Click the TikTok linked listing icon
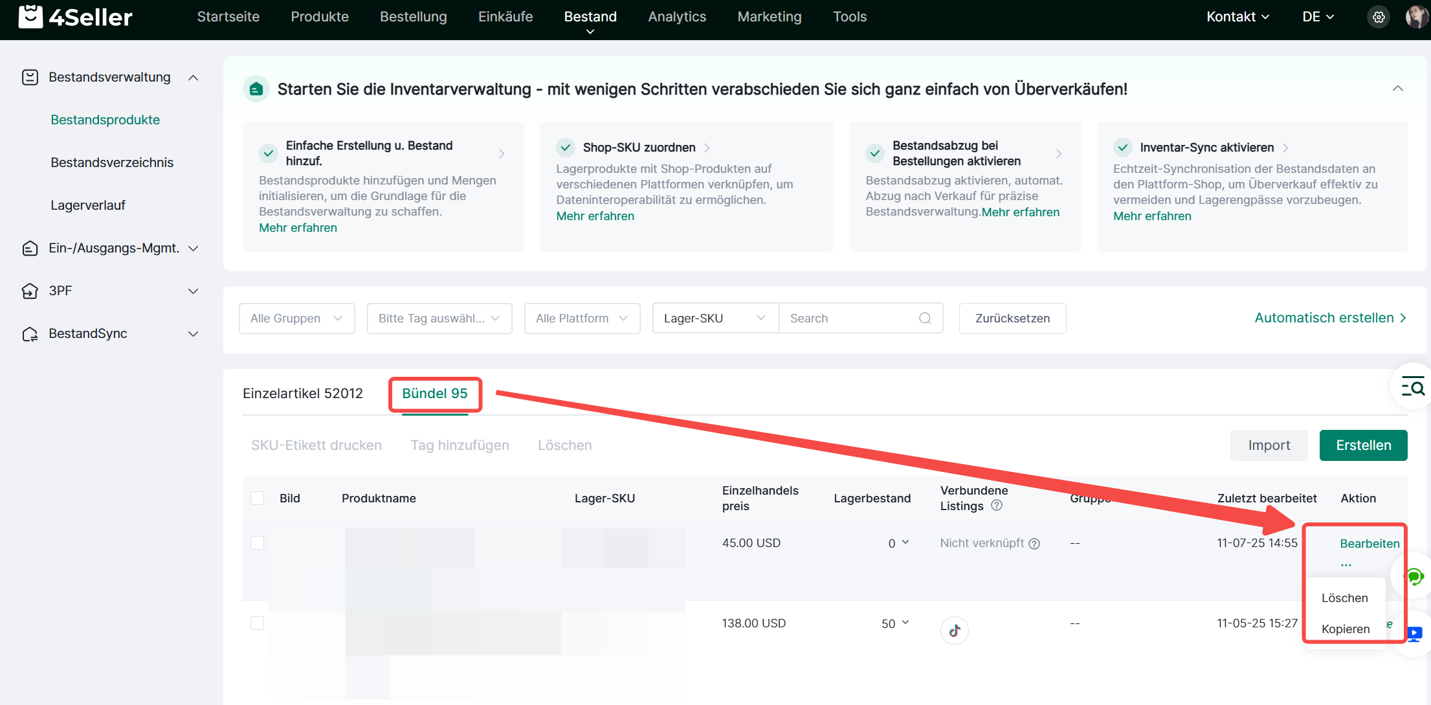The height and width of the screenshot is (705, 1431). tap(954, 631)
